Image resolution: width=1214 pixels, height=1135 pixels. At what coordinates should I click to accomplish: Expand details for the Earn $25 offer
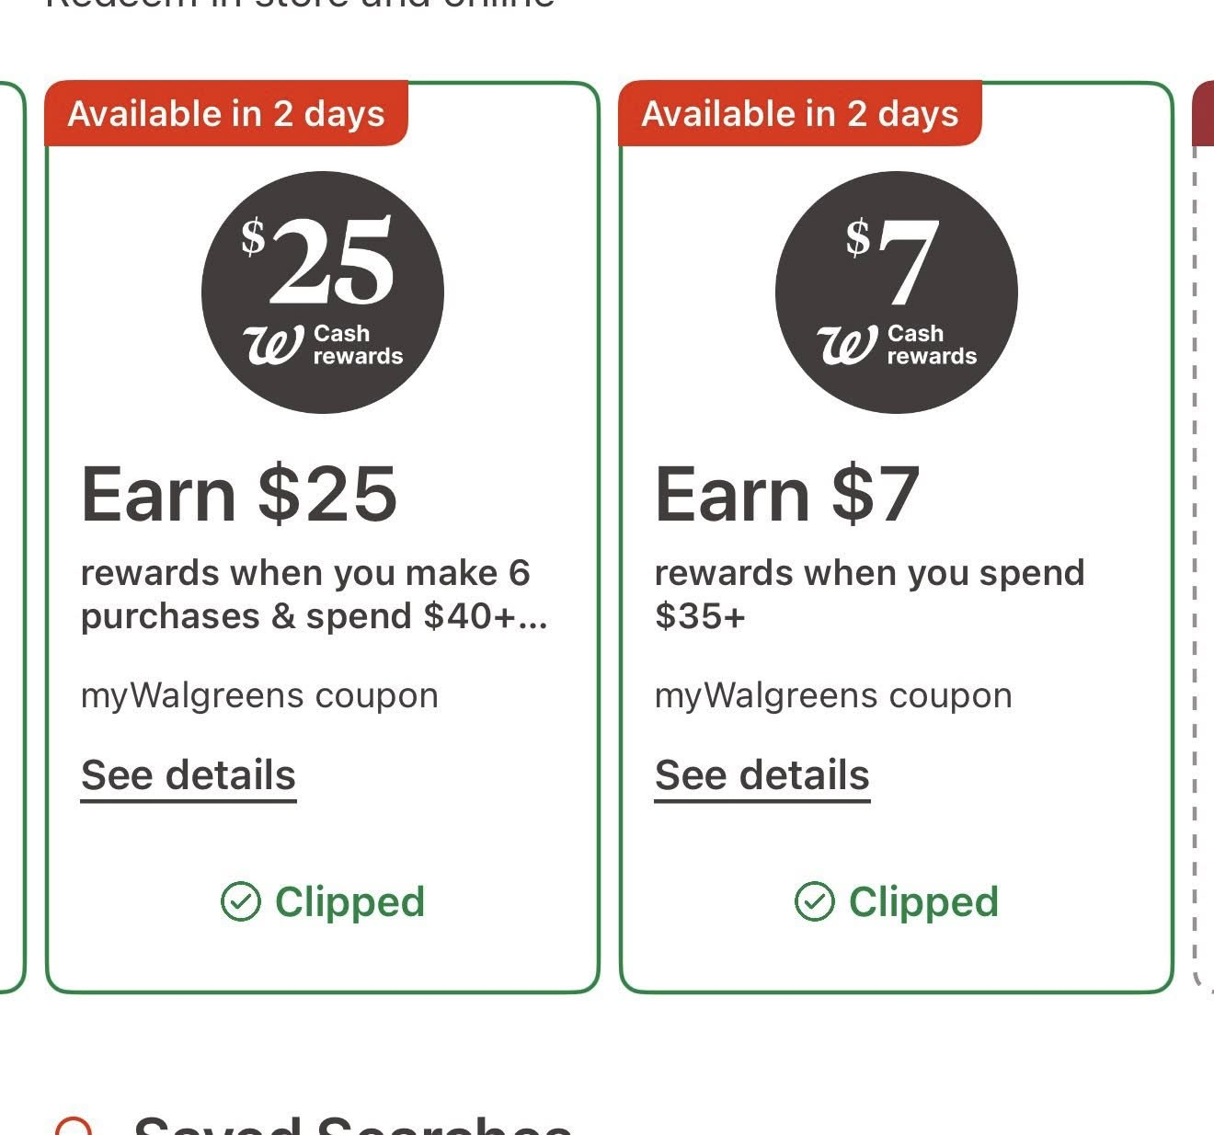(189, 775)
